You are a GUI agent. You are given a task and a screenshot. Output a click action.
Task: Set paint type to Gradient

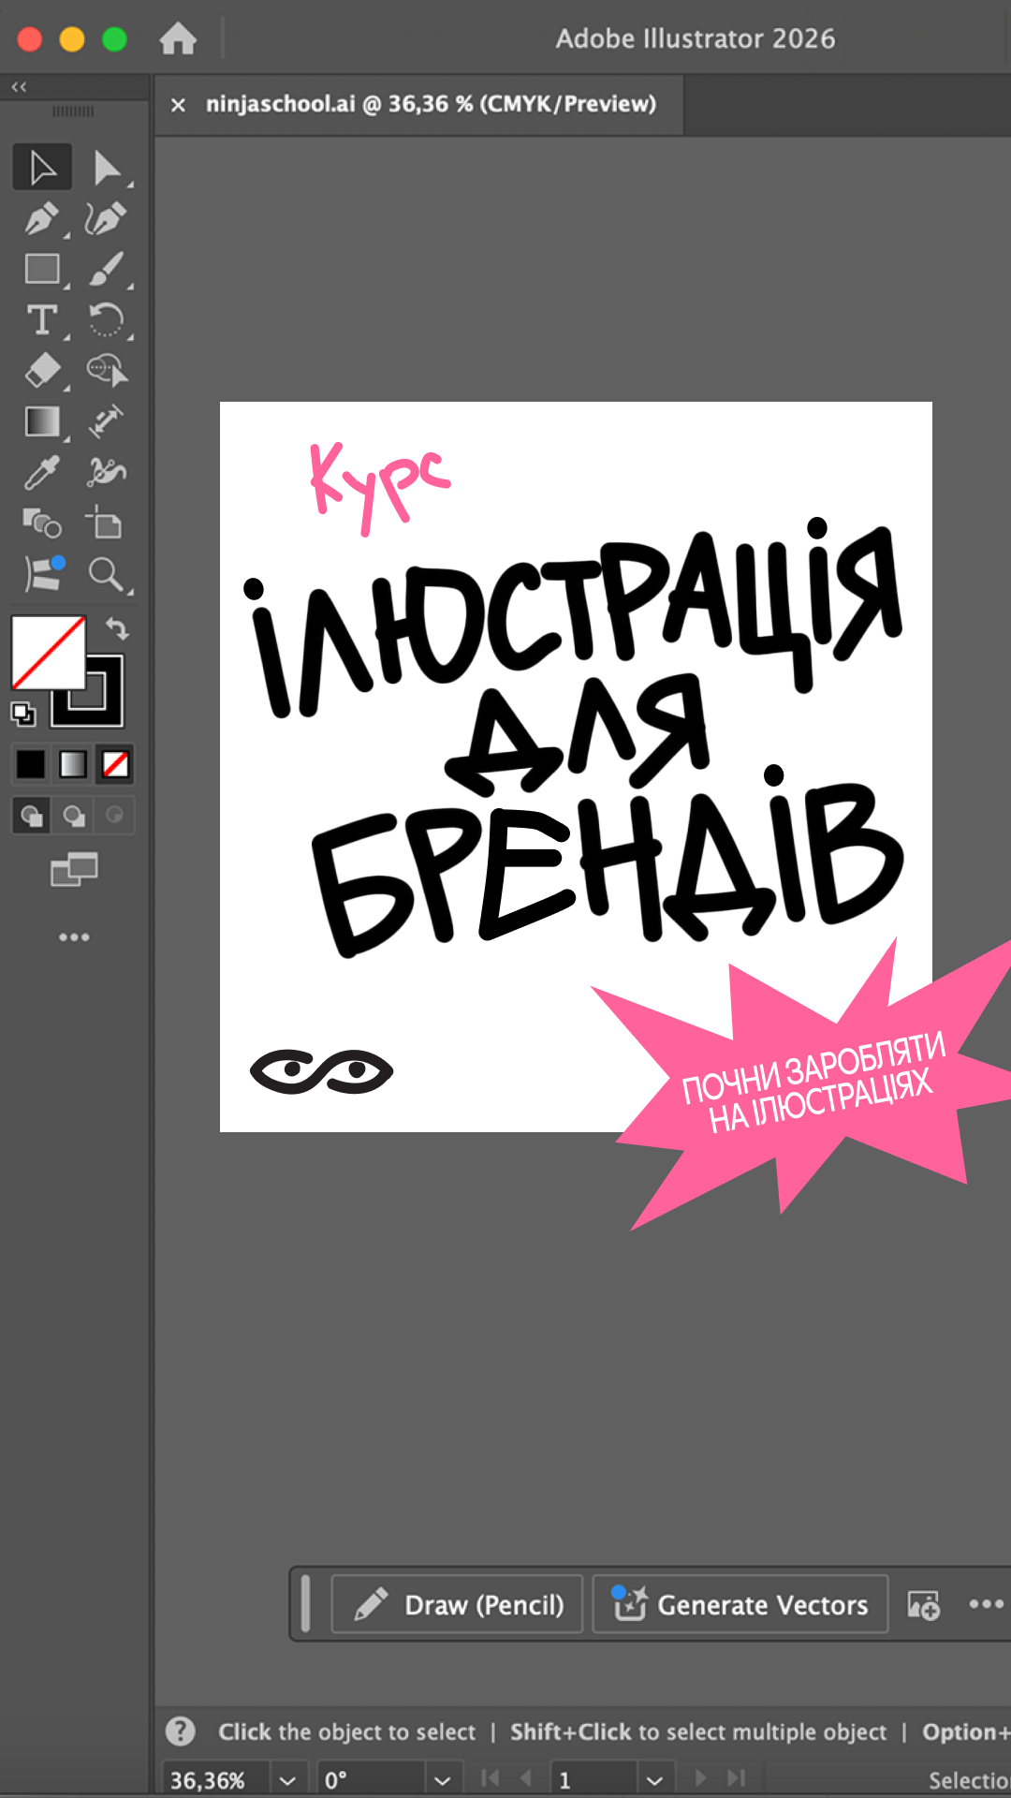(x=73, y=764)
